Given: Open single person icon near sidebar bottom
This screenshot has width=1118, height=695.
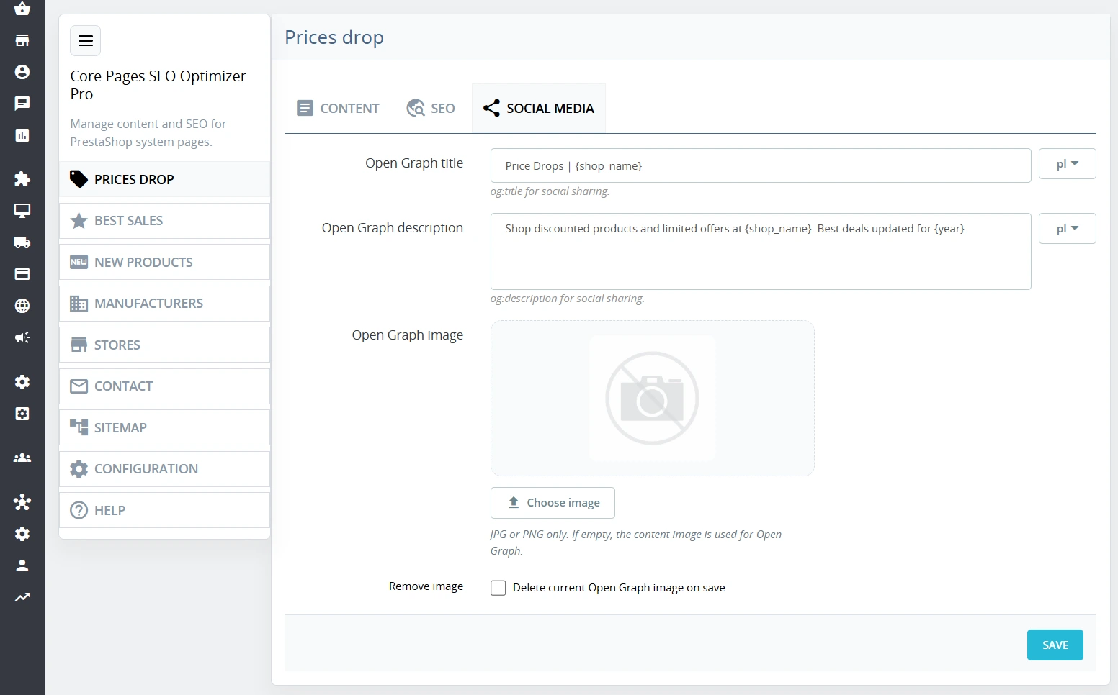Looking at the screenshot, I should point(22,565).
